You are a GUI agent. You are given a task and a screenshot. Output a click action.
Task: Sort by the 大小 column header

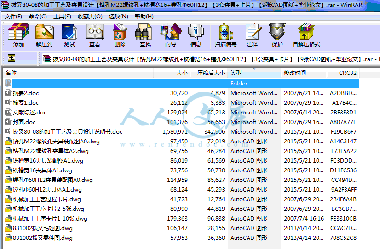click(172, 73)
